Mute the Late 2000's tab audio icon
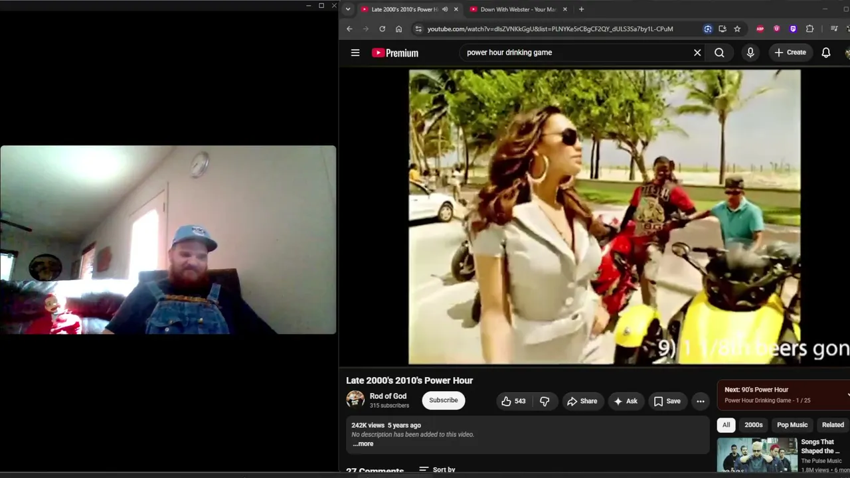Viewport: 850px width, 478px height. click(445, 9)
